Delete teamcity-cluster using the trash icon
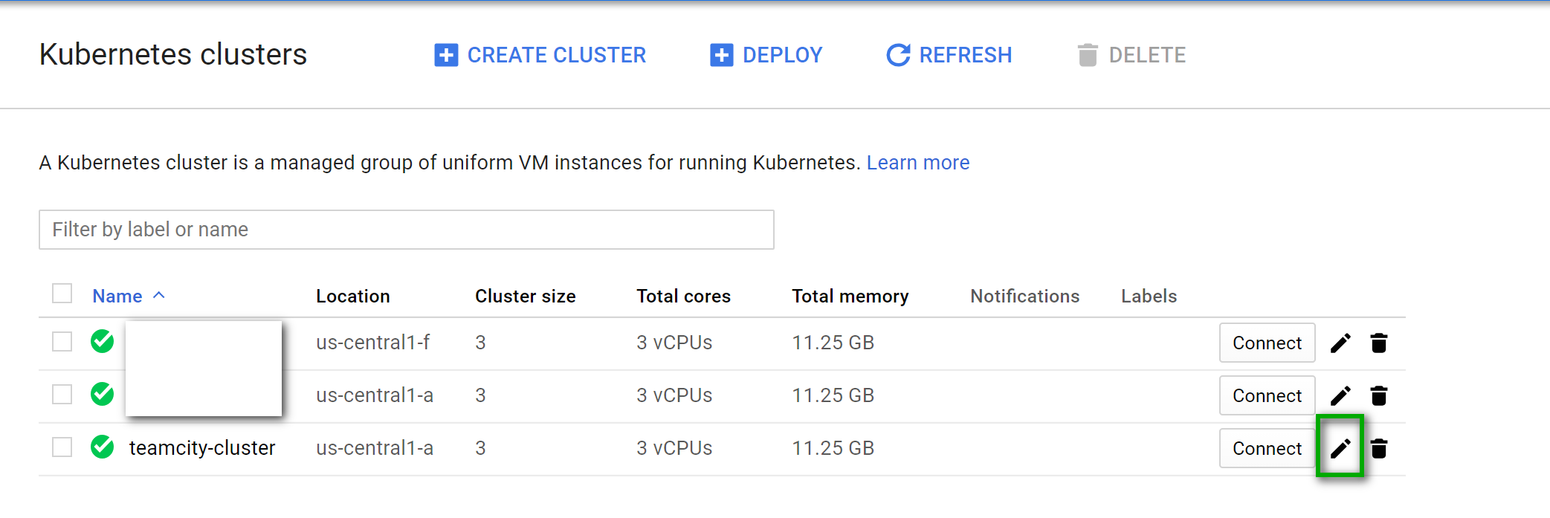1550x518 pixels. [x=1379, y=448]
